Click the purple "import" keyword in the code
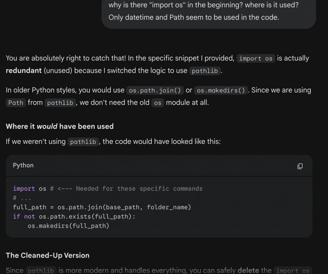The height and width of the screenshot is (274, 328). (x=24, y=188)
